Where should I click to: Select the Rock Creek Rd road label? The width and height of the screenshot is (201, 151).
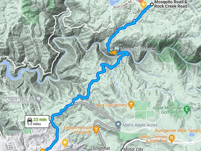(x=122, y=5)
